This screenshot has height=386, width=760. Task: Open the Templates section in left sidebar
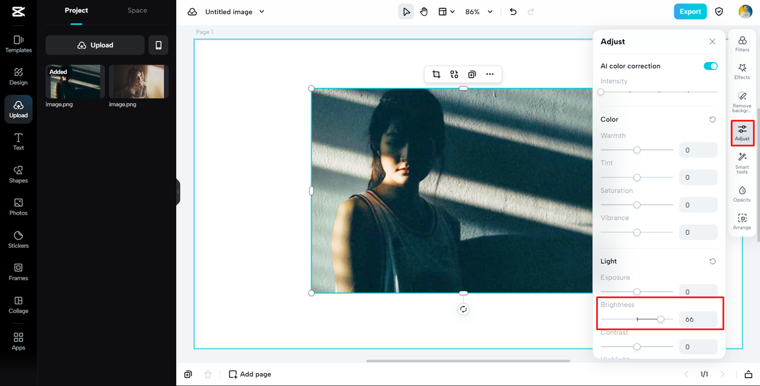tap(18, 43)
